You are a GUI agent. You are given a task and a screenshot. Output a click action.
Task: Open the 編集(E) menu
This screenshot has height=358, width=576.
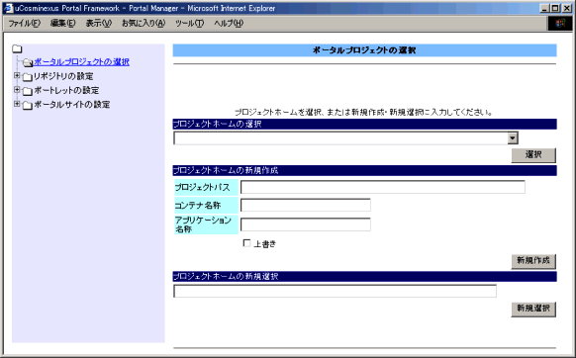62,23
